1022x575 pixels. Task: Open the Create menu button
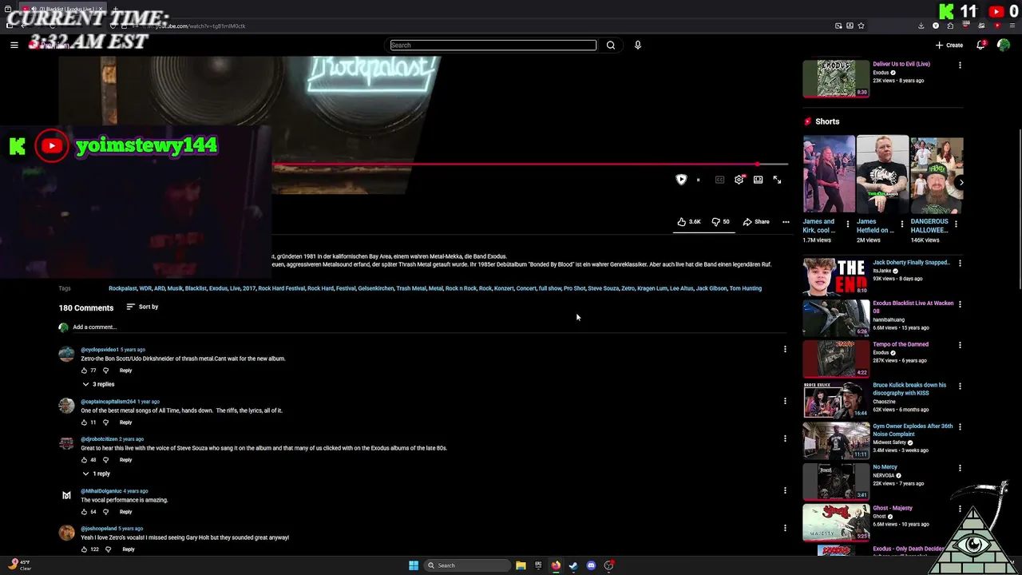point(949,45)
